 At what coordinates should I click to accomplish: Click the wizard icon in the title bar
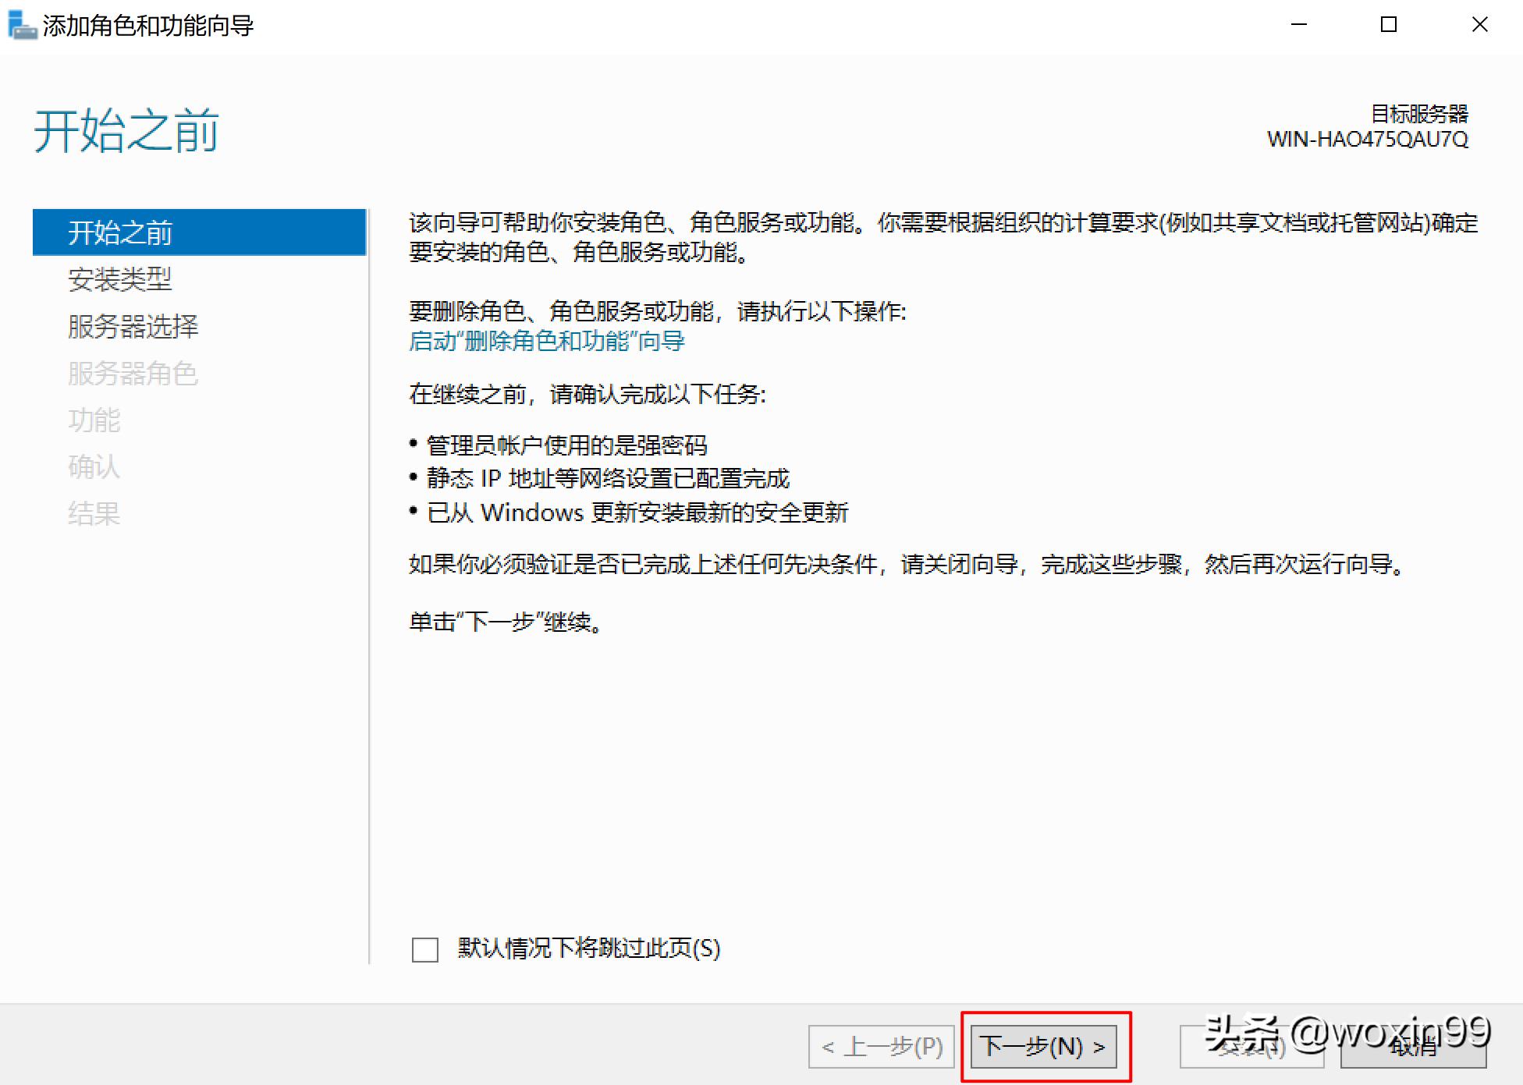(21, 24)
